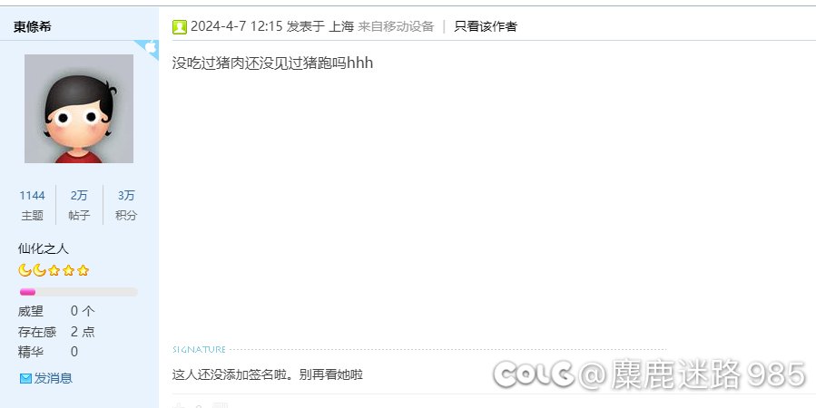Click the Apple device badge on the author panel
This screenshot has height=408, width=816.
[149, 48]
